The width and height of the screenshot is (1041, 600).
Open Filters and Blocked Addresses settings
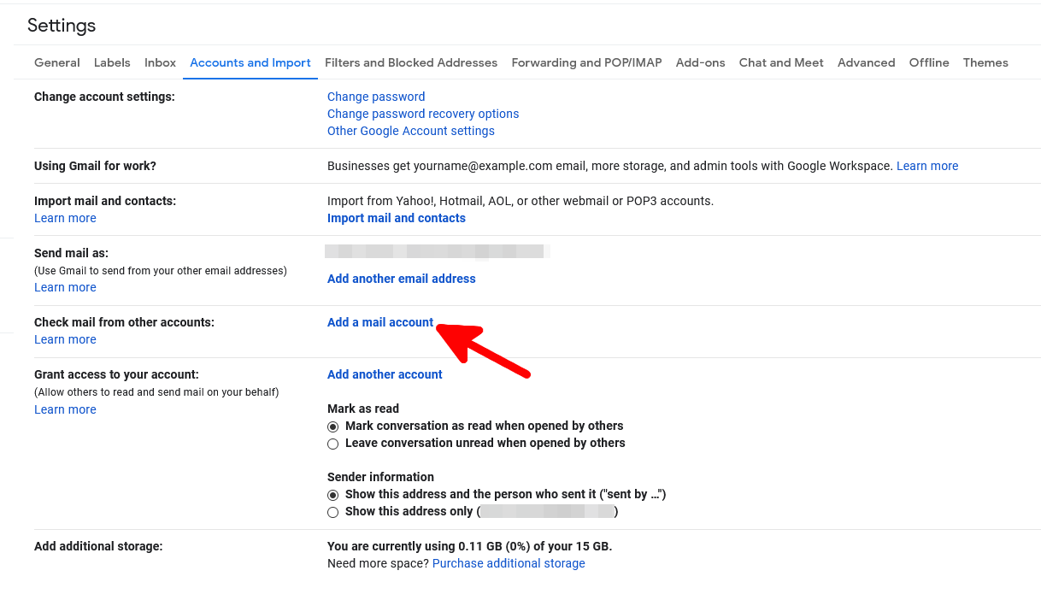coord(411,62)
